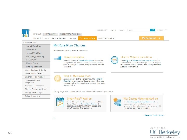Click the Electric Vehicle plan round icon
Image resolution: width=187 pixels, height=140 pixels.
115,60
